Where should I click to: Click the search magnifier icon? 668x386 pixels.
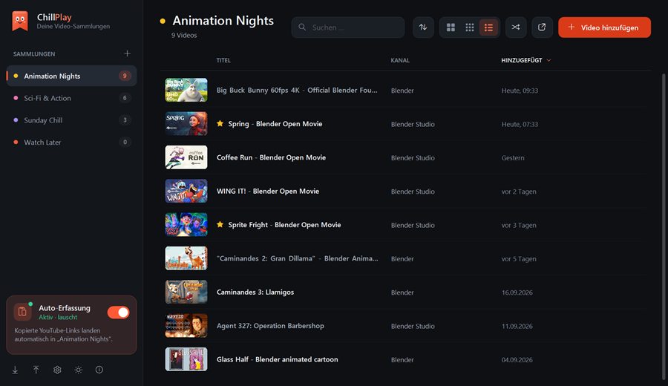click(x=302, y=27)
